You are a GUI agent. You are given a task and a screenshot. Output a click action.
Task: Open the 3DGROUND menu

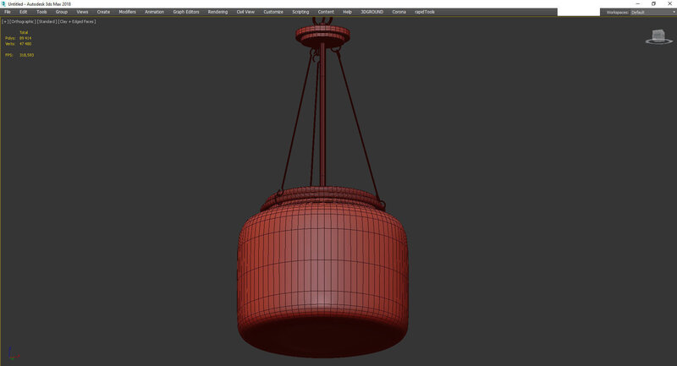click(372, 13)
